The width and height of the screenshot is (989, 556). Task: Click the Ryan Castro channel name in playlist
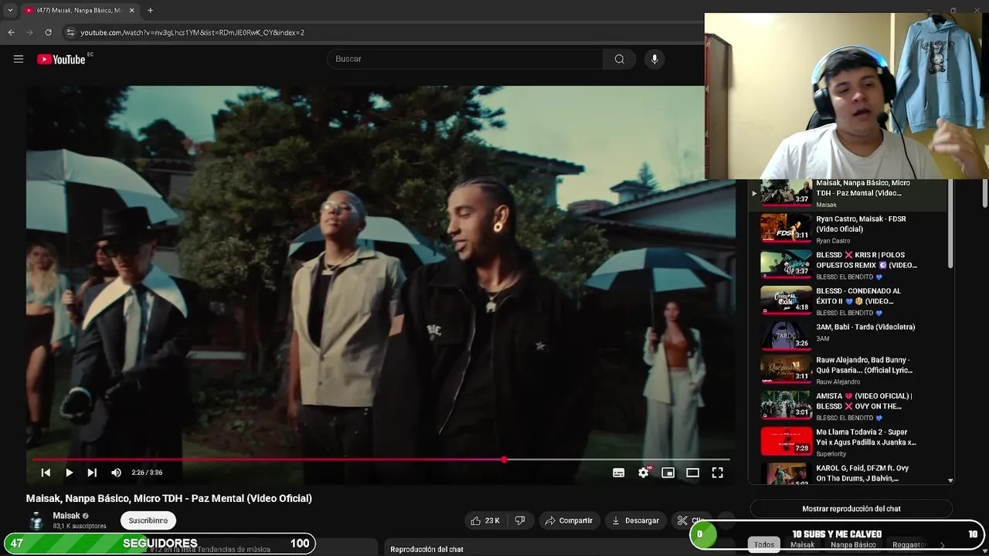(834, 241)
